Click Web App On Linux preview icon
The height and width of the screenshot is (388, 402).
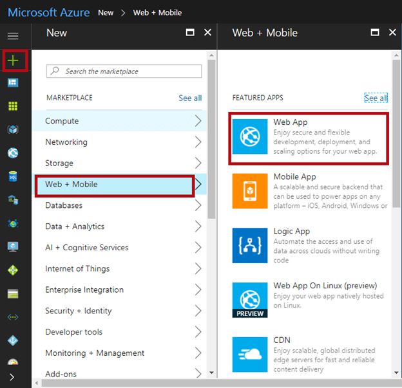(x=249, y=300)
